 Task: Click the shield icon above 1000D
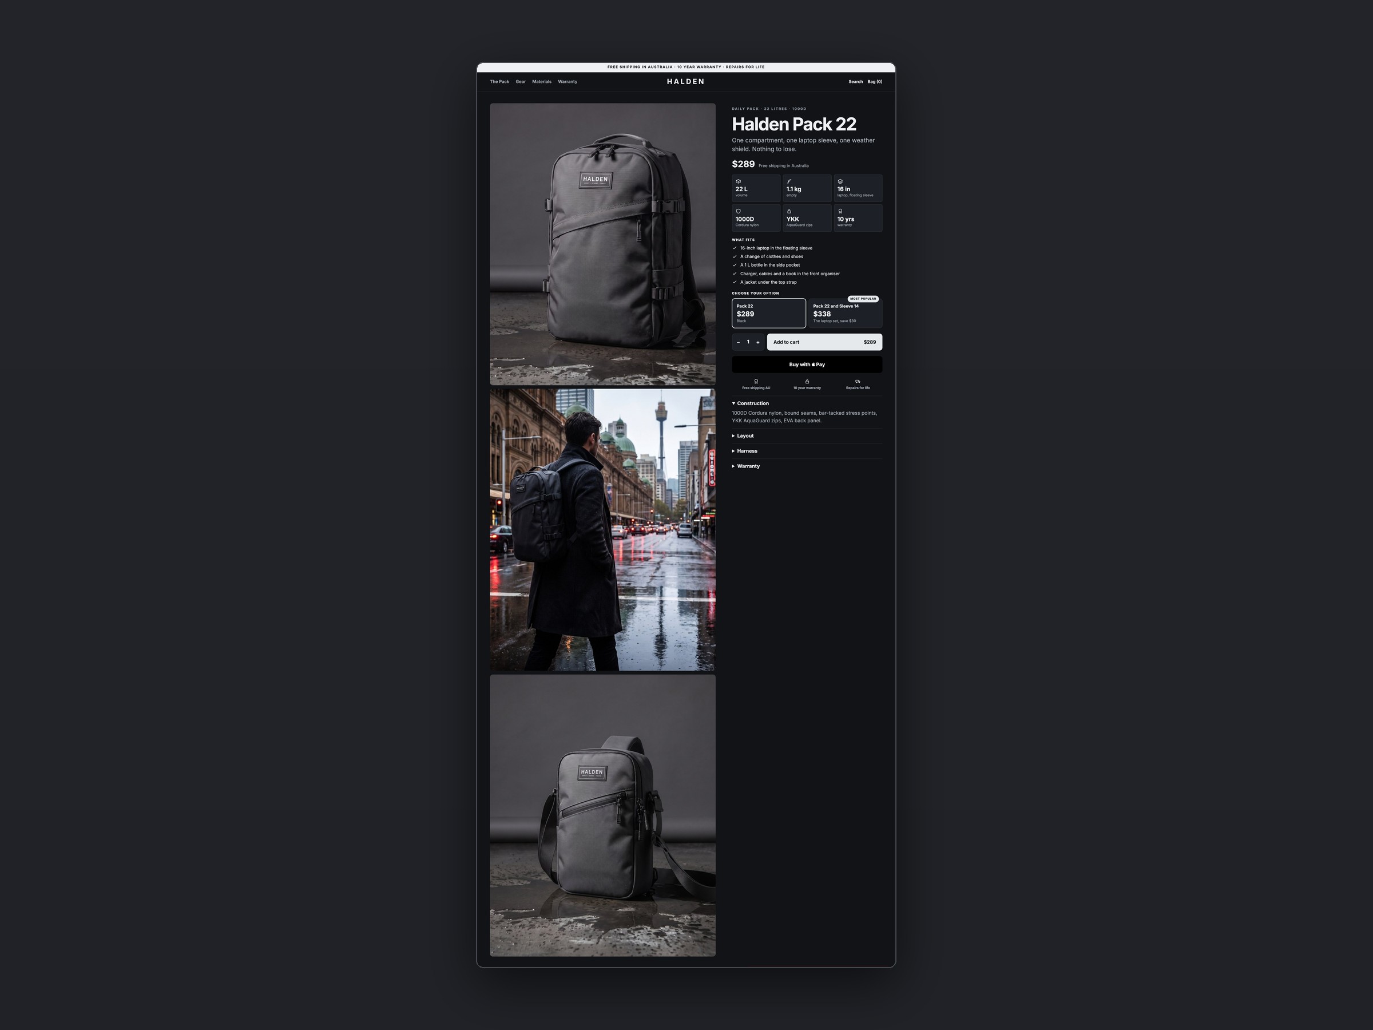point(738,211)
